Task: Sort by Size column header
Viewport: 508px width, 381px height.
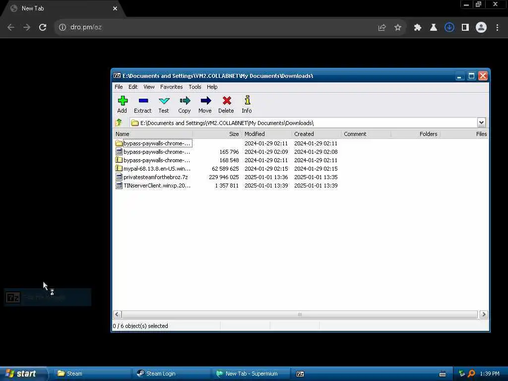Action: tap(217, 134)
